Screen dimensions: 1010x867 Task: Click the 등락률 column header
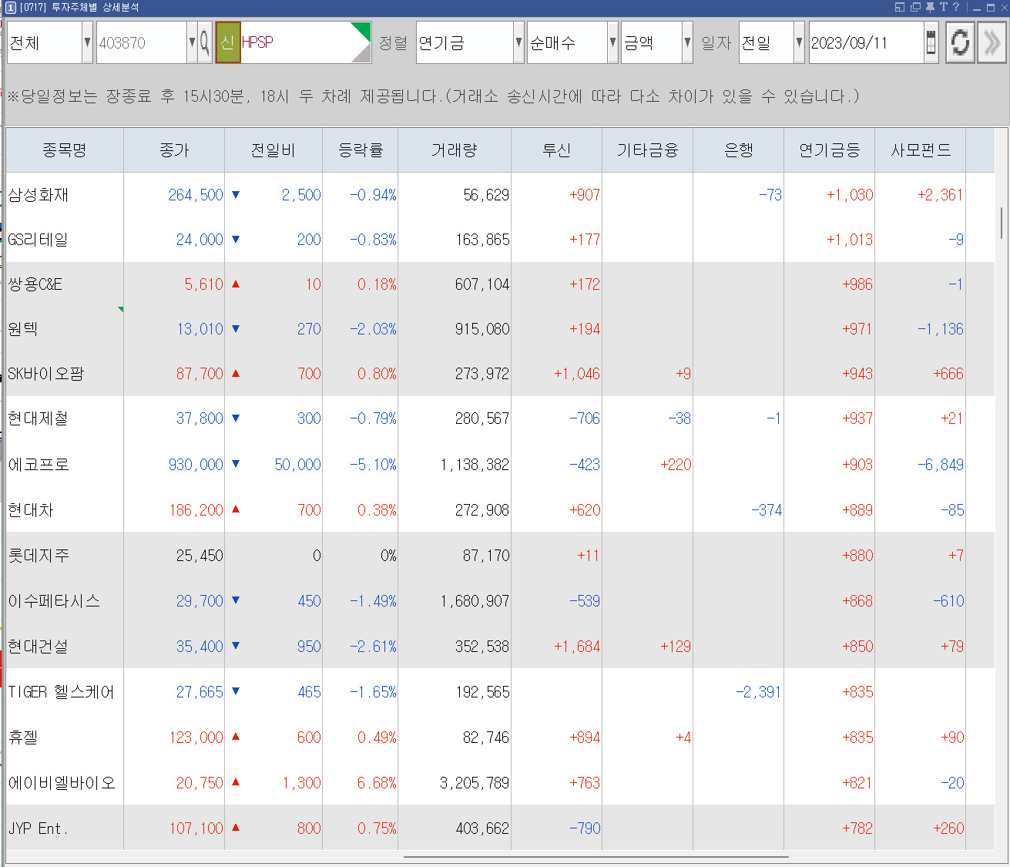[x=361, y=150]
